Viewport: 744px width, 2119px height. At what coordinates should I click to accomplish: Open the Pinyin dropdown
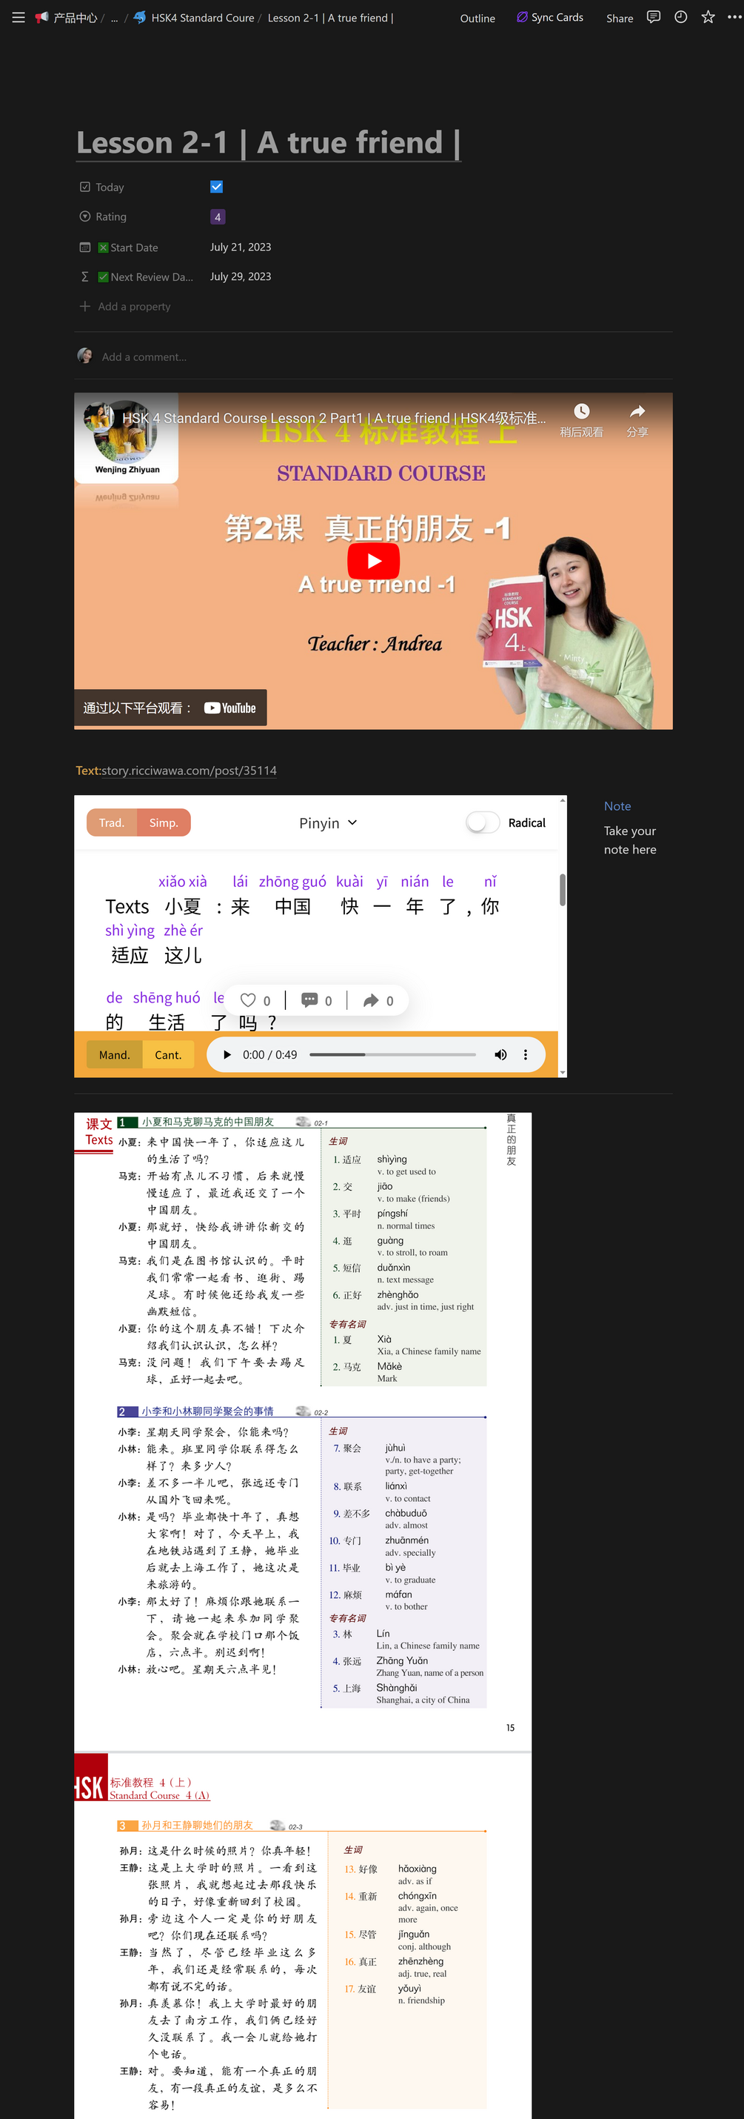tap(328, 822)
